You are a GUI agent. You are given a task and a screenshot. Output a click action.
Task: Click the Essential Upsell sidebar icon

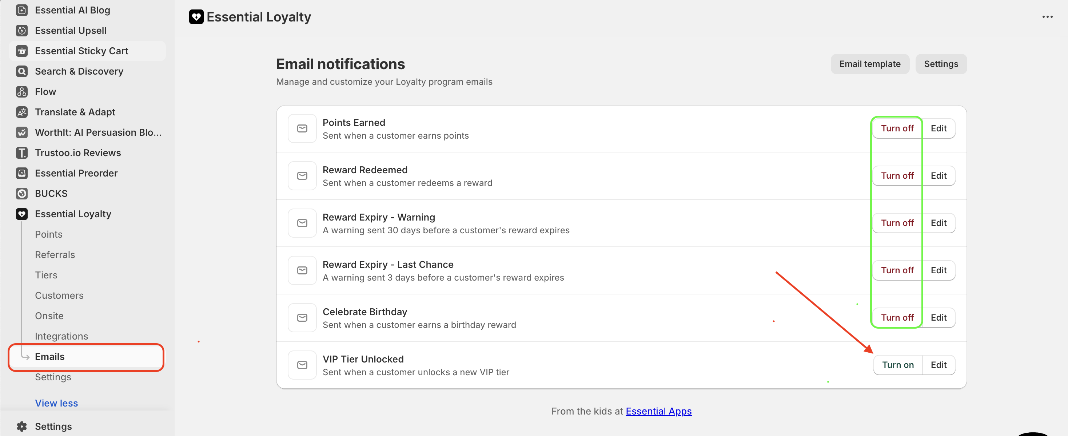pyautogui.click(x=21, y=30)
